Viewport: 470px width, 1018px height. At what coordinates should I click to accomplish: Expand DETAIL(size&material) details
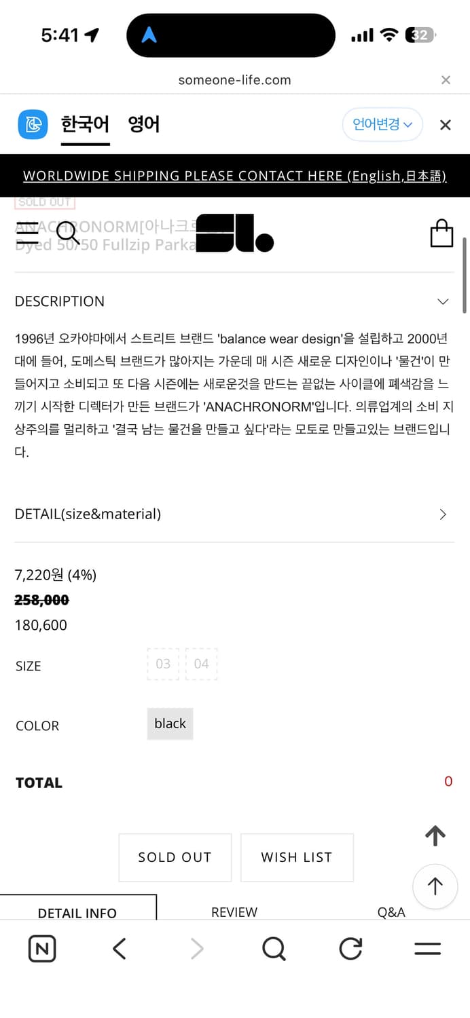point(442,514)
